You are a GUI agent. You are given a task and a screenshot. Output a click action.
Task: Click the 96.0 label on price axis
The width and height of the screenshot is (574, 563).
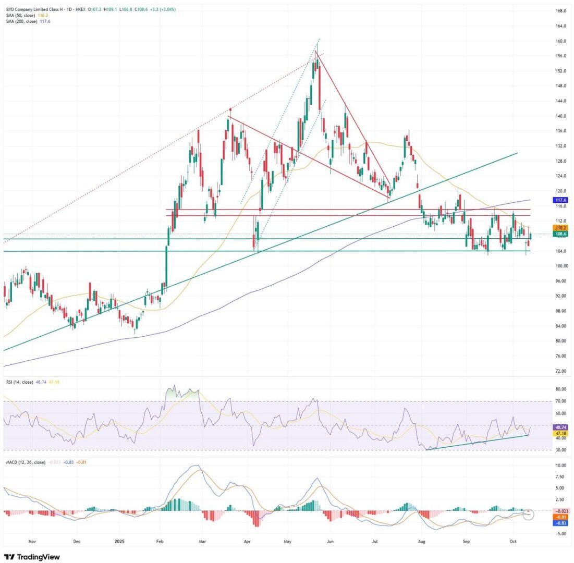coord(561,281)
